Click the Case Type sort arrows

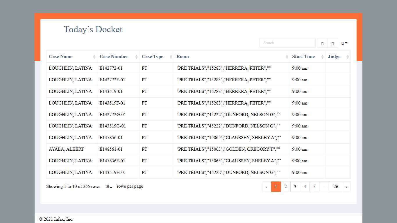171,57
